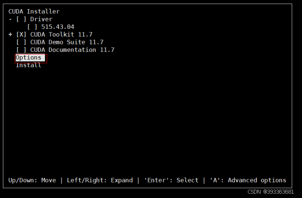Click the 'A': Advanced options hint
Image resolution: width=302 pixels, height=198 pixels.
pyautogui.click(x=248, y=180)
